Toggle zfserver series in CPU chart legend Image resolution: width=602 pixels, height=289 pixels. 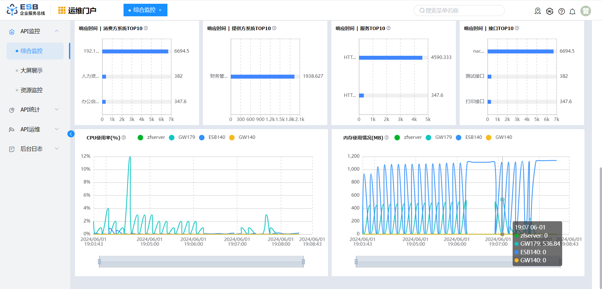point(151,137)
